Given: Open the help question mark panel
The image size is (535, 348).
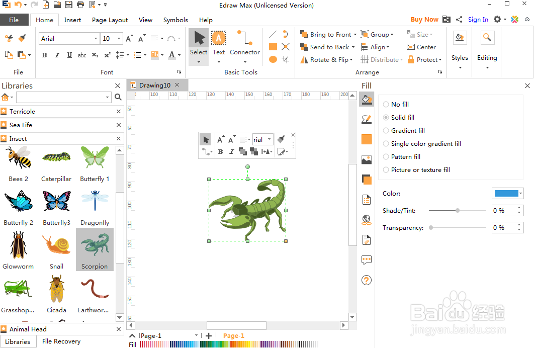Looking at the screenshot, I should [367, 280].
